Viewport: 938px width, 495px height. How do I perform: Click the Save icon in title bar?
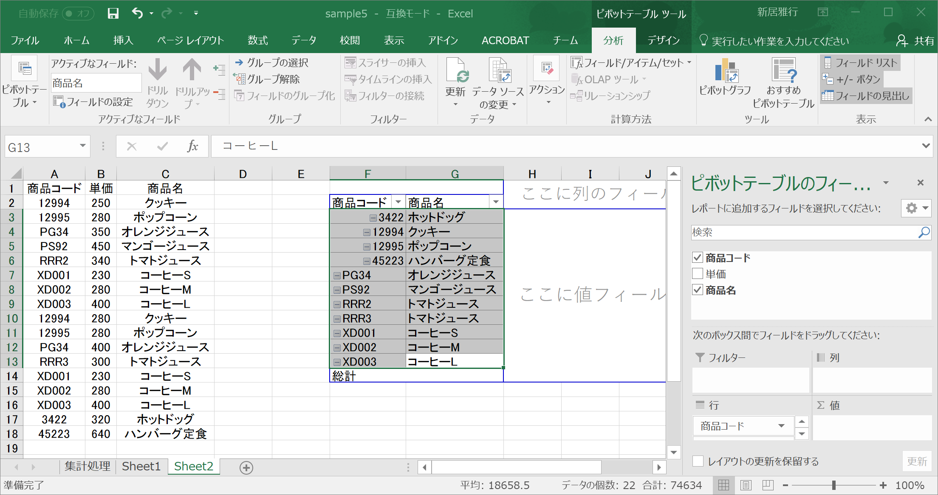tap(113, 14)
